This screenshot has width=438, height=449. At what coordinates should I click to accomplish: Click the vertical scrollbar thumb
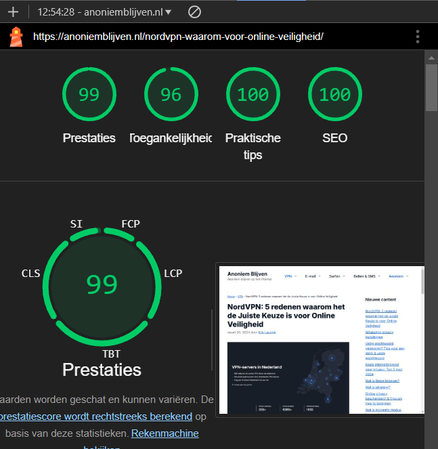431,87
